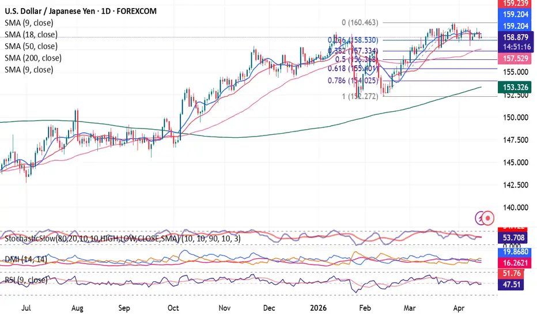The image size is (537, 317).
Task: Select the StochasticSlow indicator legend
Action: [x=123, y=239]
